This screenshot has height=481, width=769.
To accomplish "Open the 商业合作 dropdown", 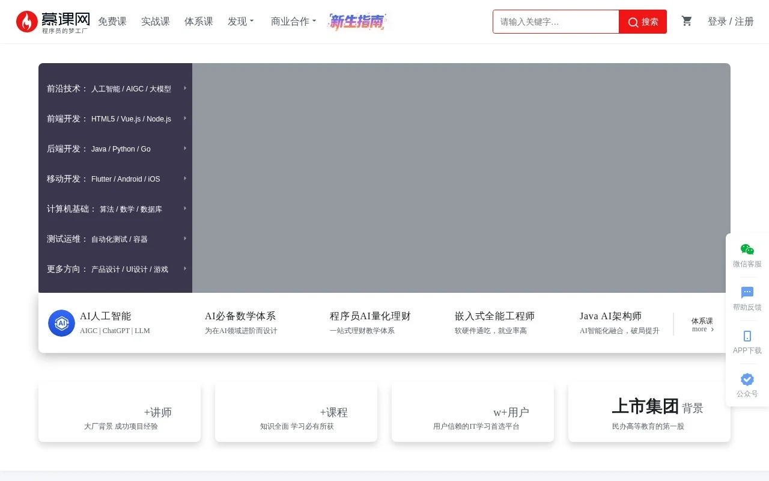I will 293,21.
